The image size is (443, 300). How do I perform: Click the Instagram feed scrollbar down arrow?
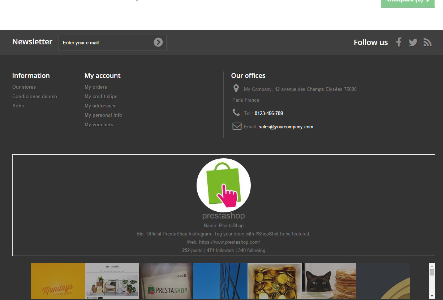pyautogui.click(x=432, y=296)
